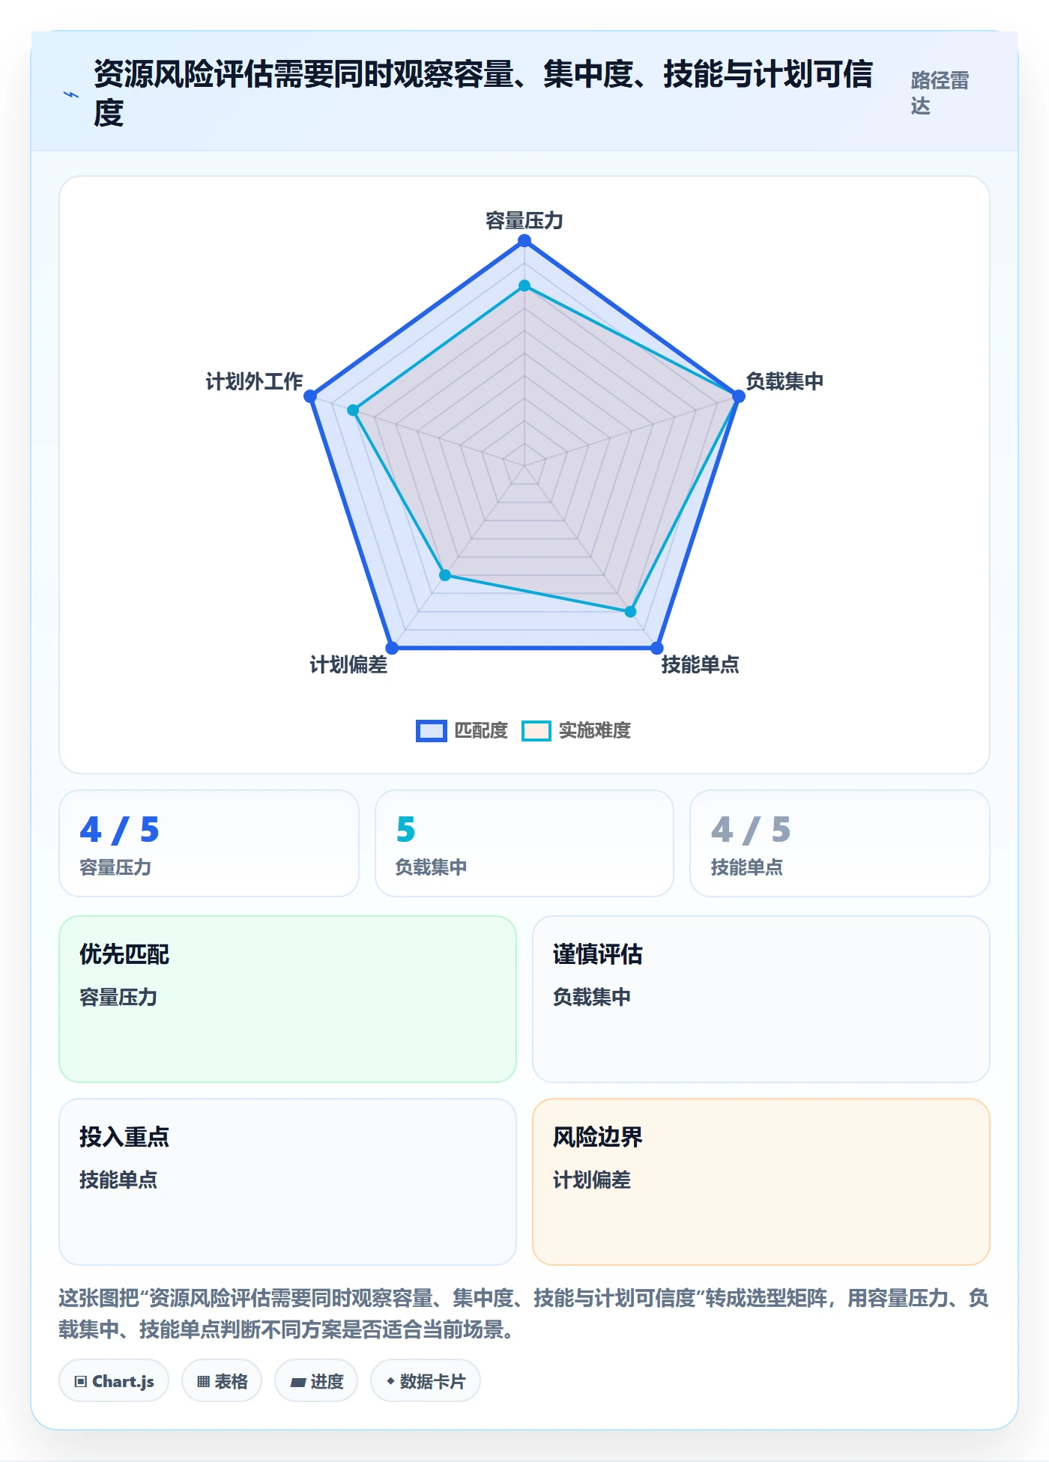Click the 技能单点 outer blue radar point
1049x1462 pixels.
click(x=656, y=648)
